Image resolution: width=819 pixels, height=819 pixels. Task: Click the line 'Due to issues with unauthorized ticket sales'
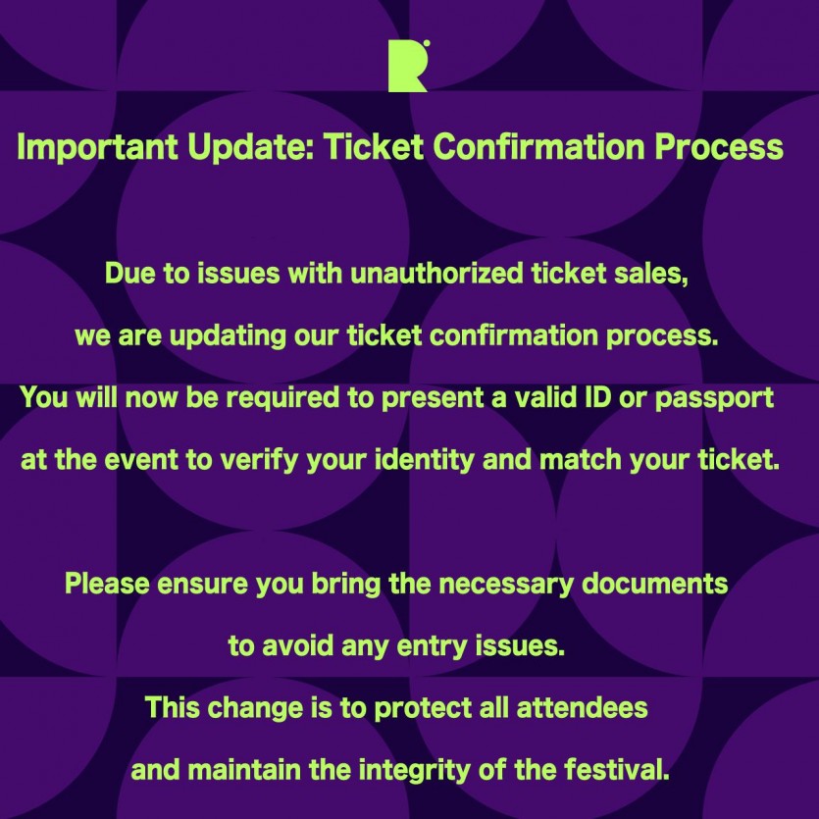point(396,273)
